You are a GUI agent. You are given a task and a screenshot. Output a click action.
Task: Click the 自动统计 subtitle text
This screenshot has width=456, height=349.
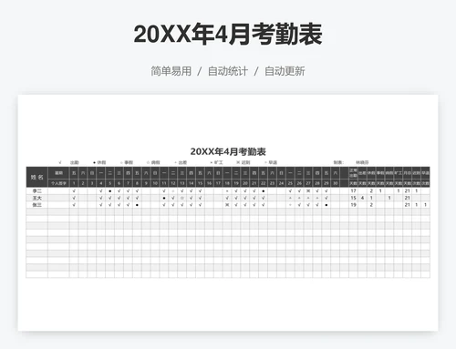click(228, 71)
